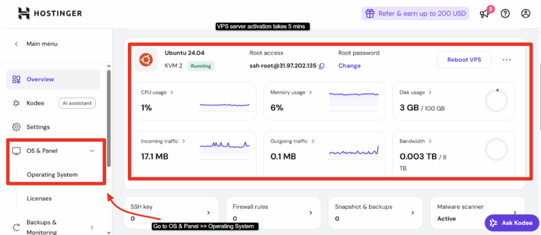Screen dimensions: 541x235
Task: Expand Backups & Monitoring chevron
Action: point(92,228)
